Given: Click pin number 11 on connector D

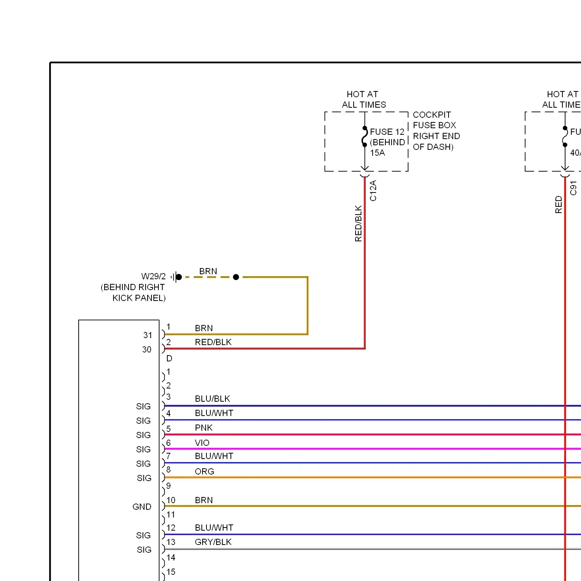Looking at the screenshot, I should point(171,514).
